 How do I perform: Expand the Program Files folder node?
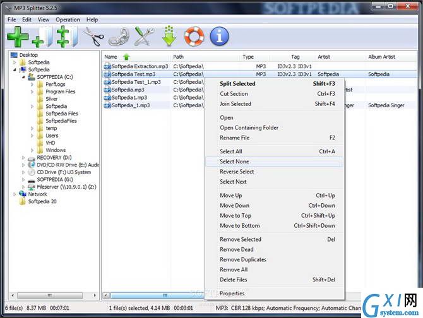click(32, 91)
